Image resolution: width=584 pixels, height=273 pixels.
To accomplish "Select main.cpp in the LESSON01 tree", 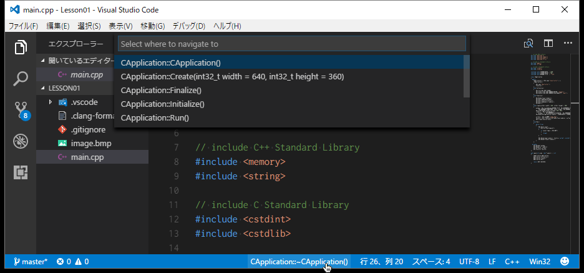I will [92, 157].
